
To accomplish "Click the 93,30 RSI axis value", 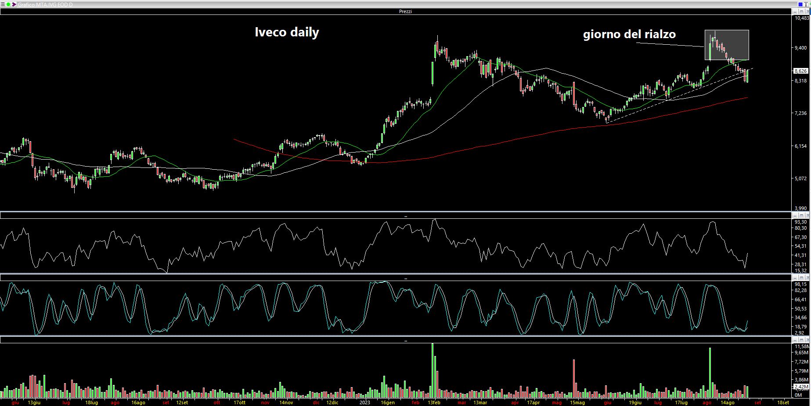I will [801, 222].
